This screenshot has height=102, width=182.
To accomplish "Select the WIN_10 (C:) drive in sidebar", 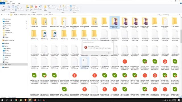I will (8, 64).
